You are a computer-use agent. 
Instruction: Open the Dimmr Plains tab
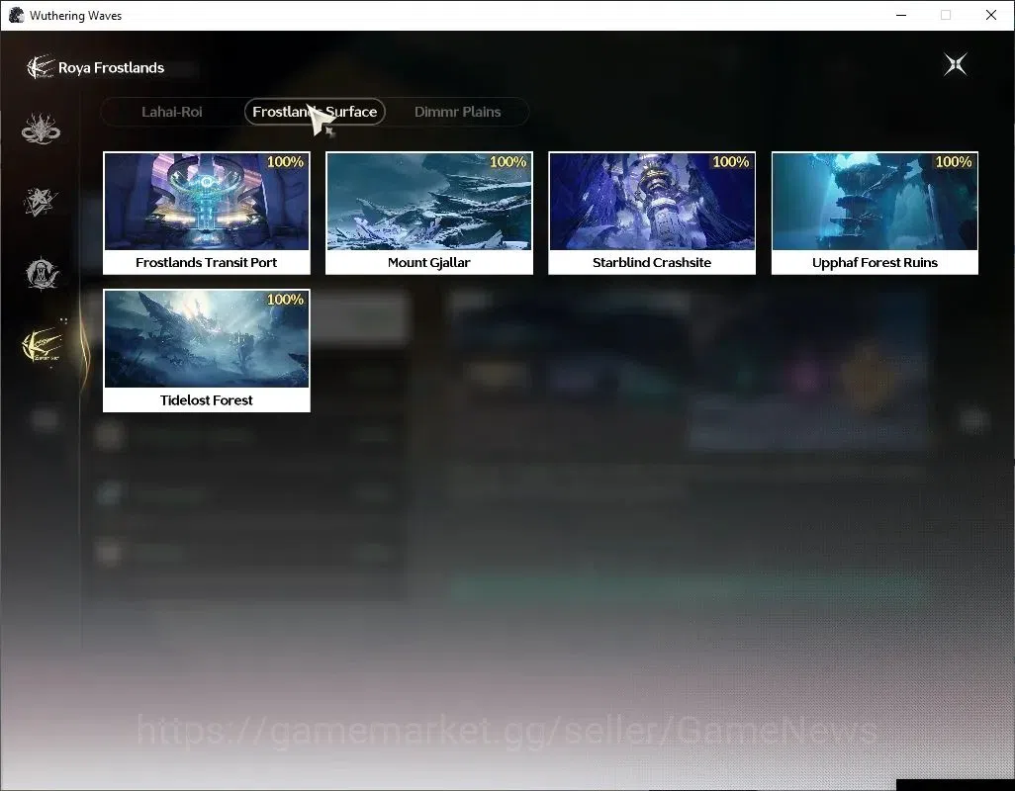pos(457,112)
